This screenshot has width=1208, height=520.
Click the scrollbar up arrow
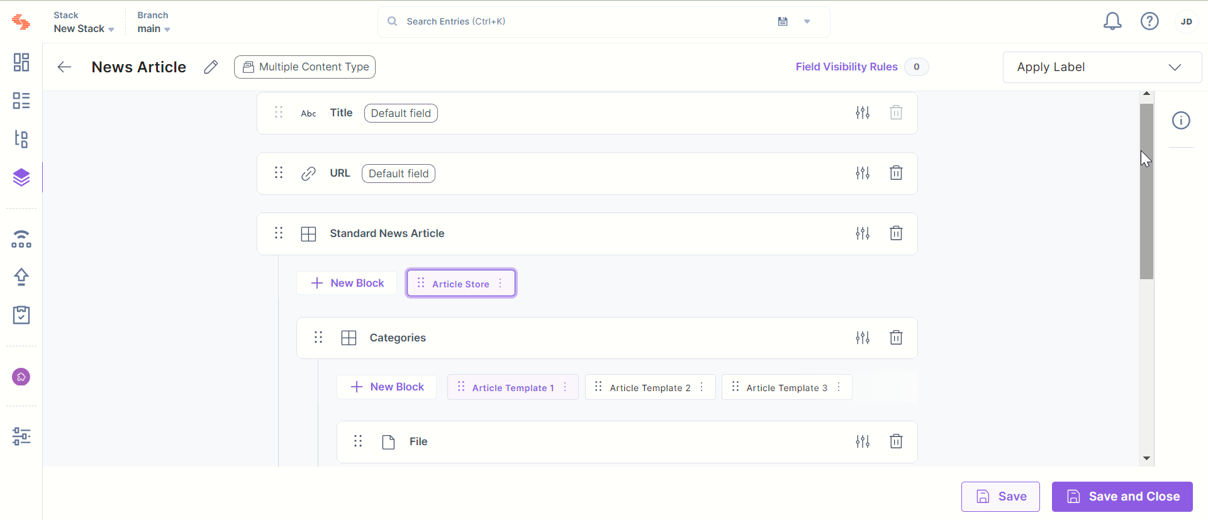coord(1146,93)
